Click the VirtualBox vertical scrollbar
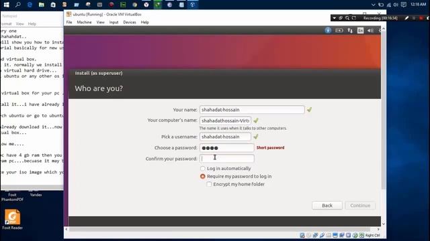Image resolution: width=430 pixels, height=241 pixels. 384,110
